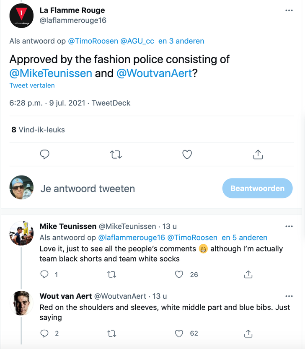Open La Flamme Rouge profile avatar
305x349 pixels.
(21, 16)
